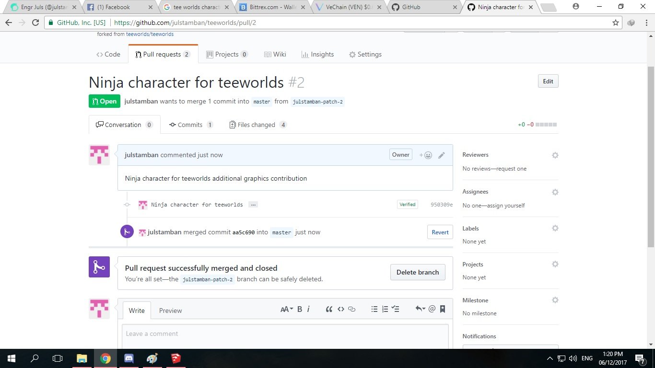Open the Task View from the taskbar
The width and height of the screenshot is (655, 368).
(x=58, y=358)
